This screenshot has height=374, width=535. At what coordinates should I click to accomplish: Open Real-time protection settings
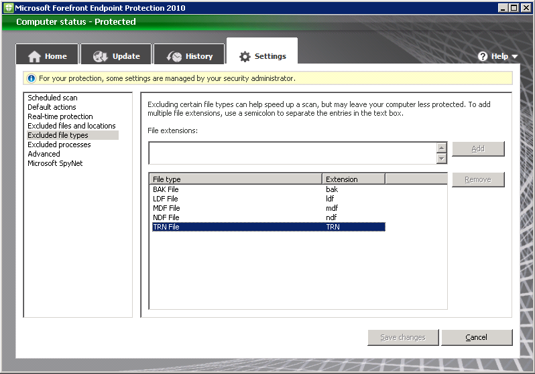click(60, 116)
